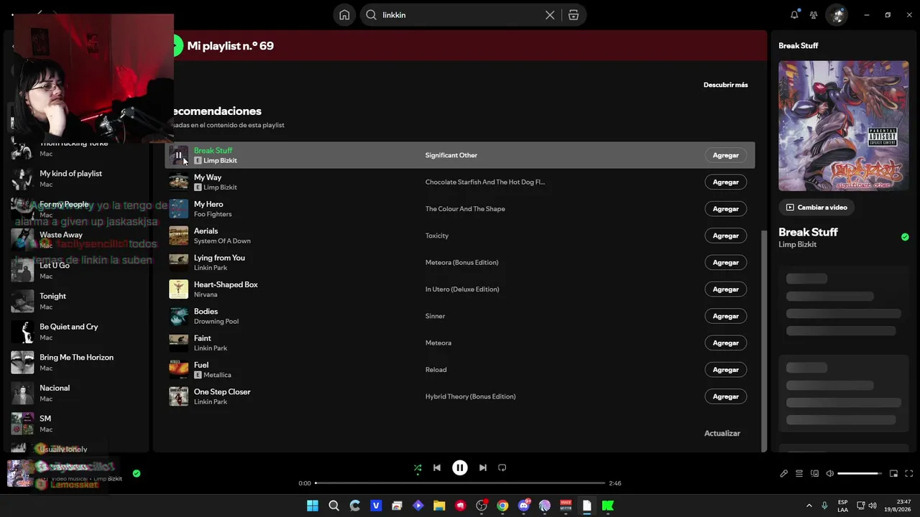920x517 pixels.
Task: Open 'Hybrid Theory (Bonus Edition)' album link
Action: point(471,396)
